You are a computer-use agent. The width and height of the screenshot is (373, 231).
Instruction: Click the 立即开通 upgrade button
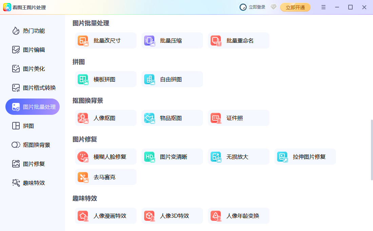click(295, 7)
